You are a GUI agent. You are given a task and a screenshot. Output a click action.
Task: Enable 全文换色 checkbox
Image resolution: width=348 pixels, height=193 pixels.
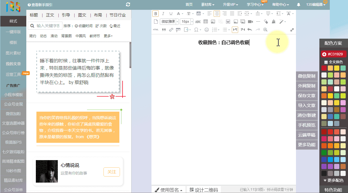326,62
